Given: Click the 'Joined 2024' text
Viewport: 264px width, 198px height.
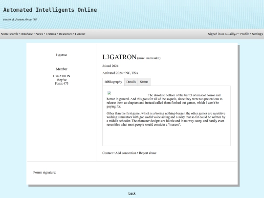Looking at the screenshot, I should (x=110, y=66).
